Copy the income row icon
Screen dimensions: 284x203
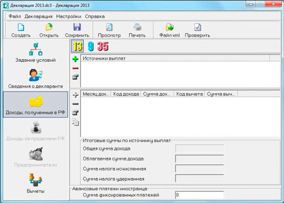pos(75,122)
